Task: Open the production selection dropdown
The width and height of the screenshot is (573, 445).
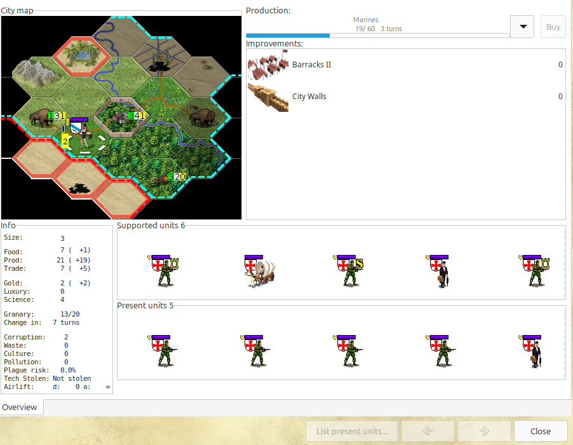Action: (522, 26)
